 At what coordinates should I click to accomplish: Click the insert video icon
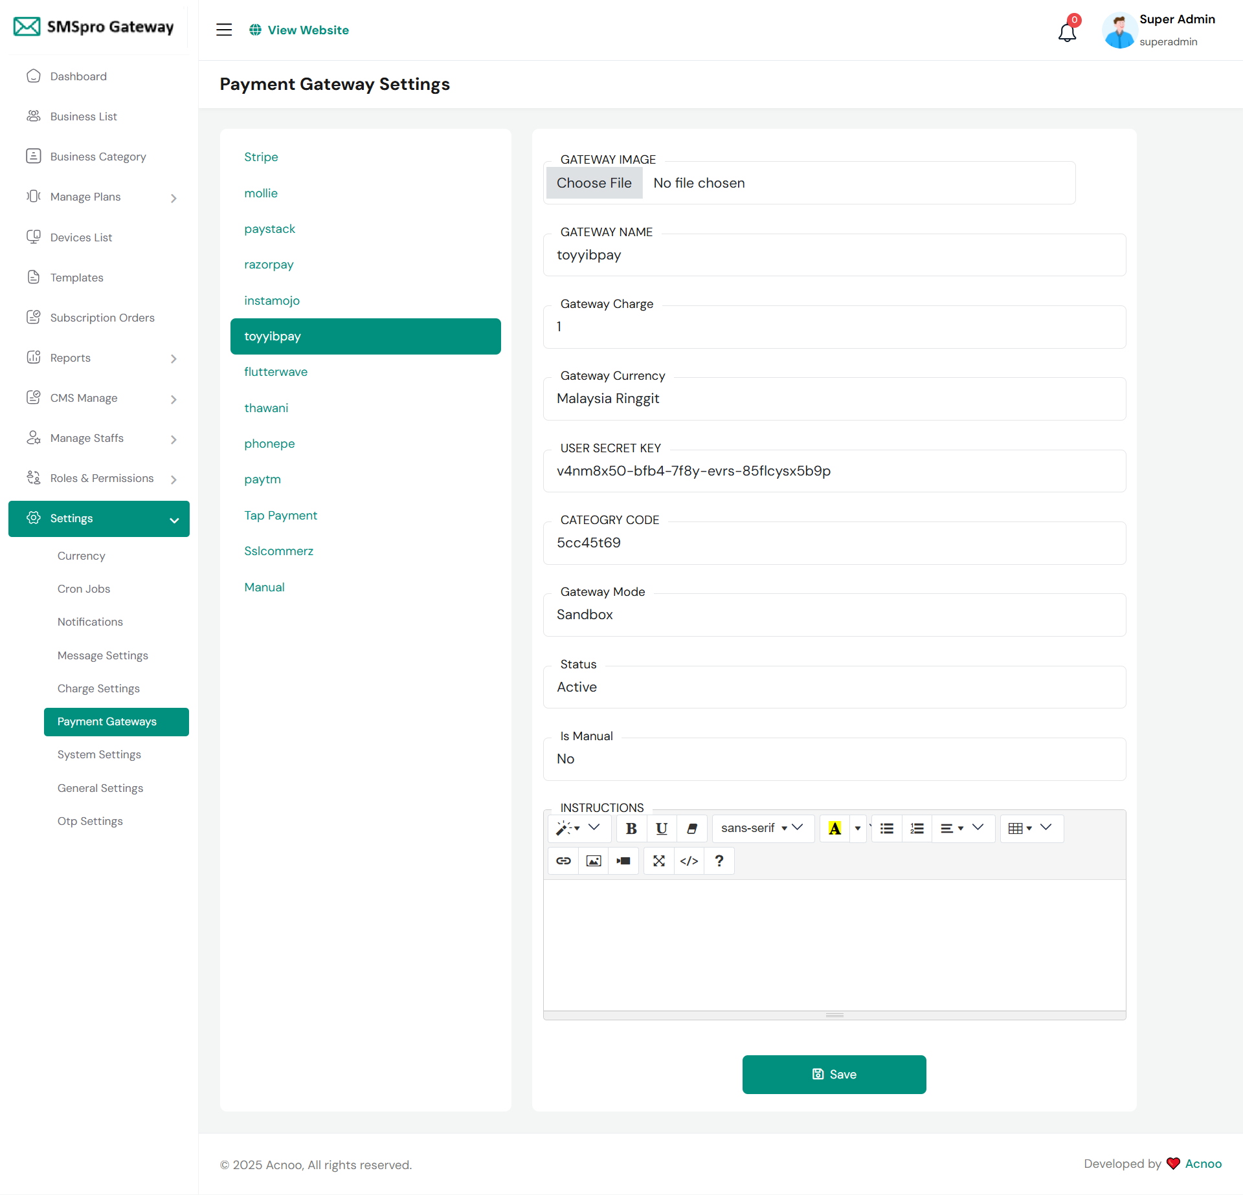tap(623, 861)
